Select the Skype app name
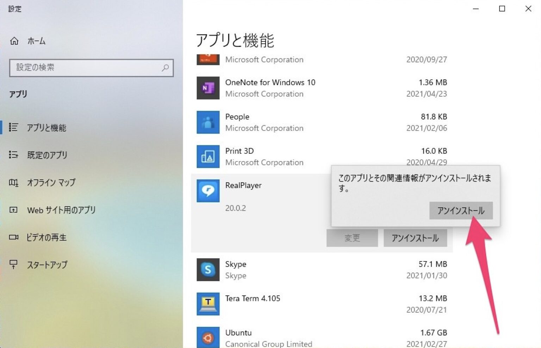 tap(236, 264)
